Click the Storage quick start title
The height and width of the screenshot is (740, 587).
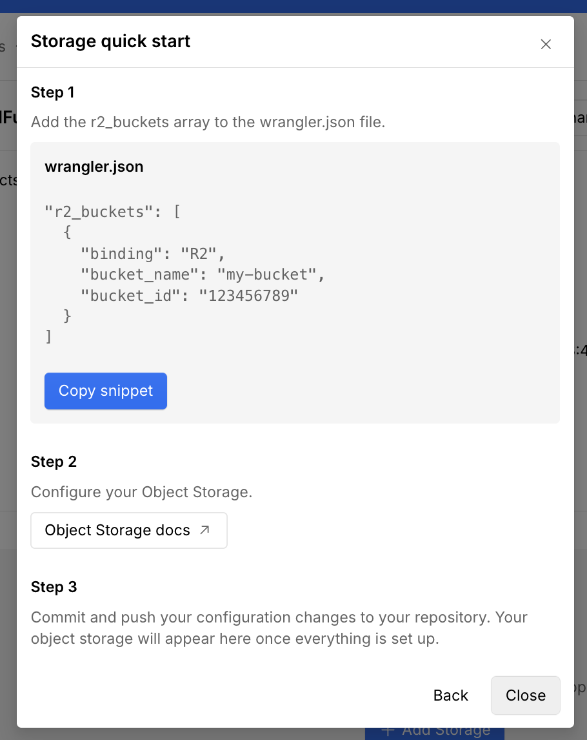point(110,41)
